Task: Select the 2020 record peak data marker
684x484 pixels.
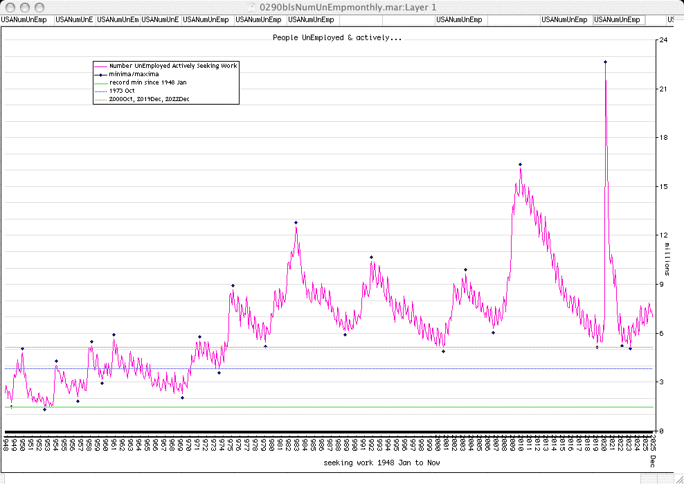Action: pyautogui.click(x=605, y=62)
